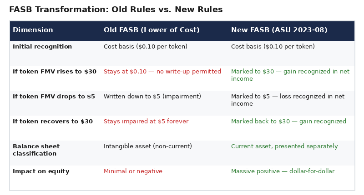
Task: Click the 'New FASB (ASU 2023-08)' header
Action: (x=279, y=30)
